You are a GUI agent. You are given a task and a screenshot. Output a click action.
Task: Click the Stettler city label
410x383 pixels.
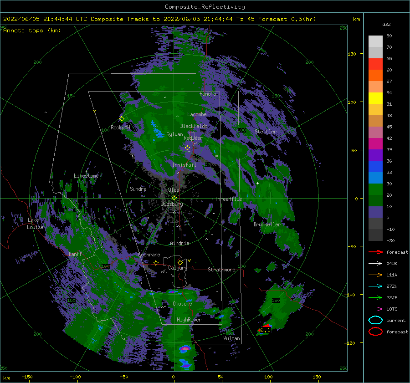(x=266, y=132)
